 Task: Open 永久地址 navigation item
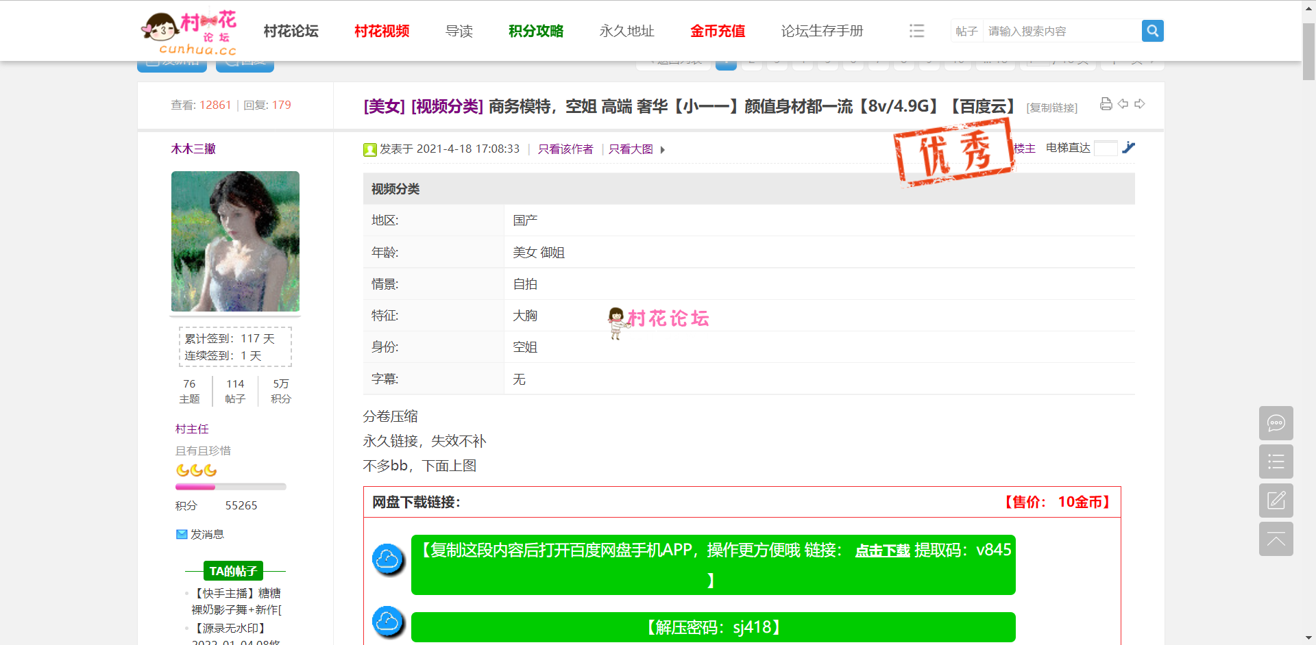click(x=627, y=31)
